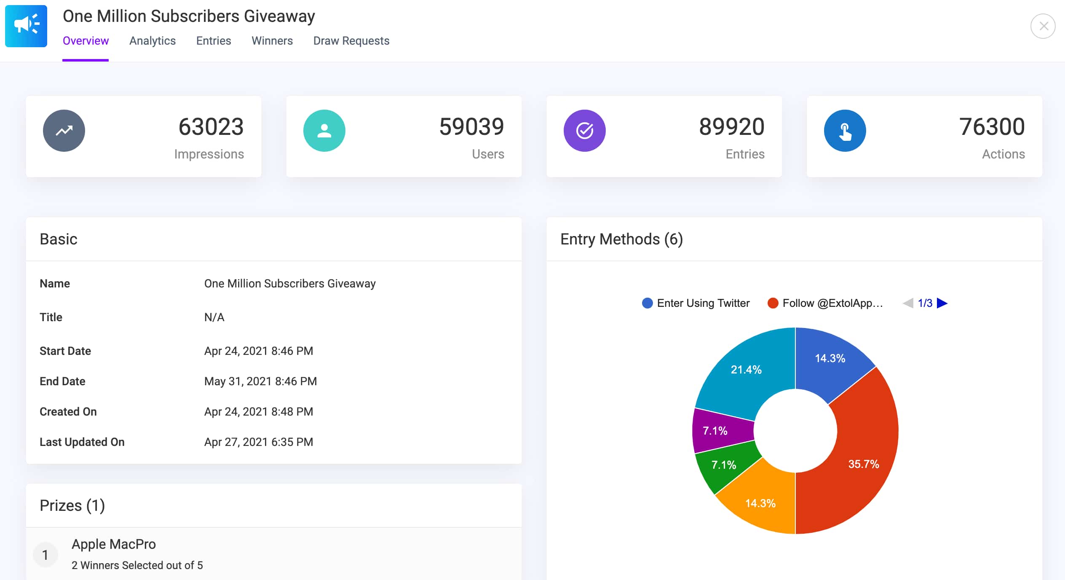Click '2 Winners Selected out of 5'
Viewport: 1065px width, 580px height.
[137, 565]
